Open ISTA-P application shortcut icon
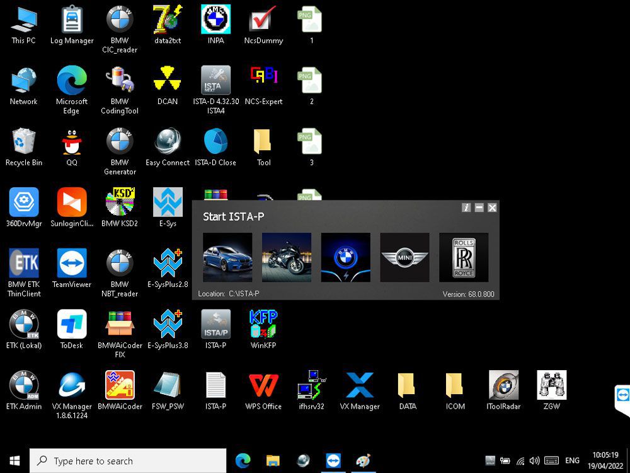The height and width of the screenshot is (473, 630). [215, 330]
